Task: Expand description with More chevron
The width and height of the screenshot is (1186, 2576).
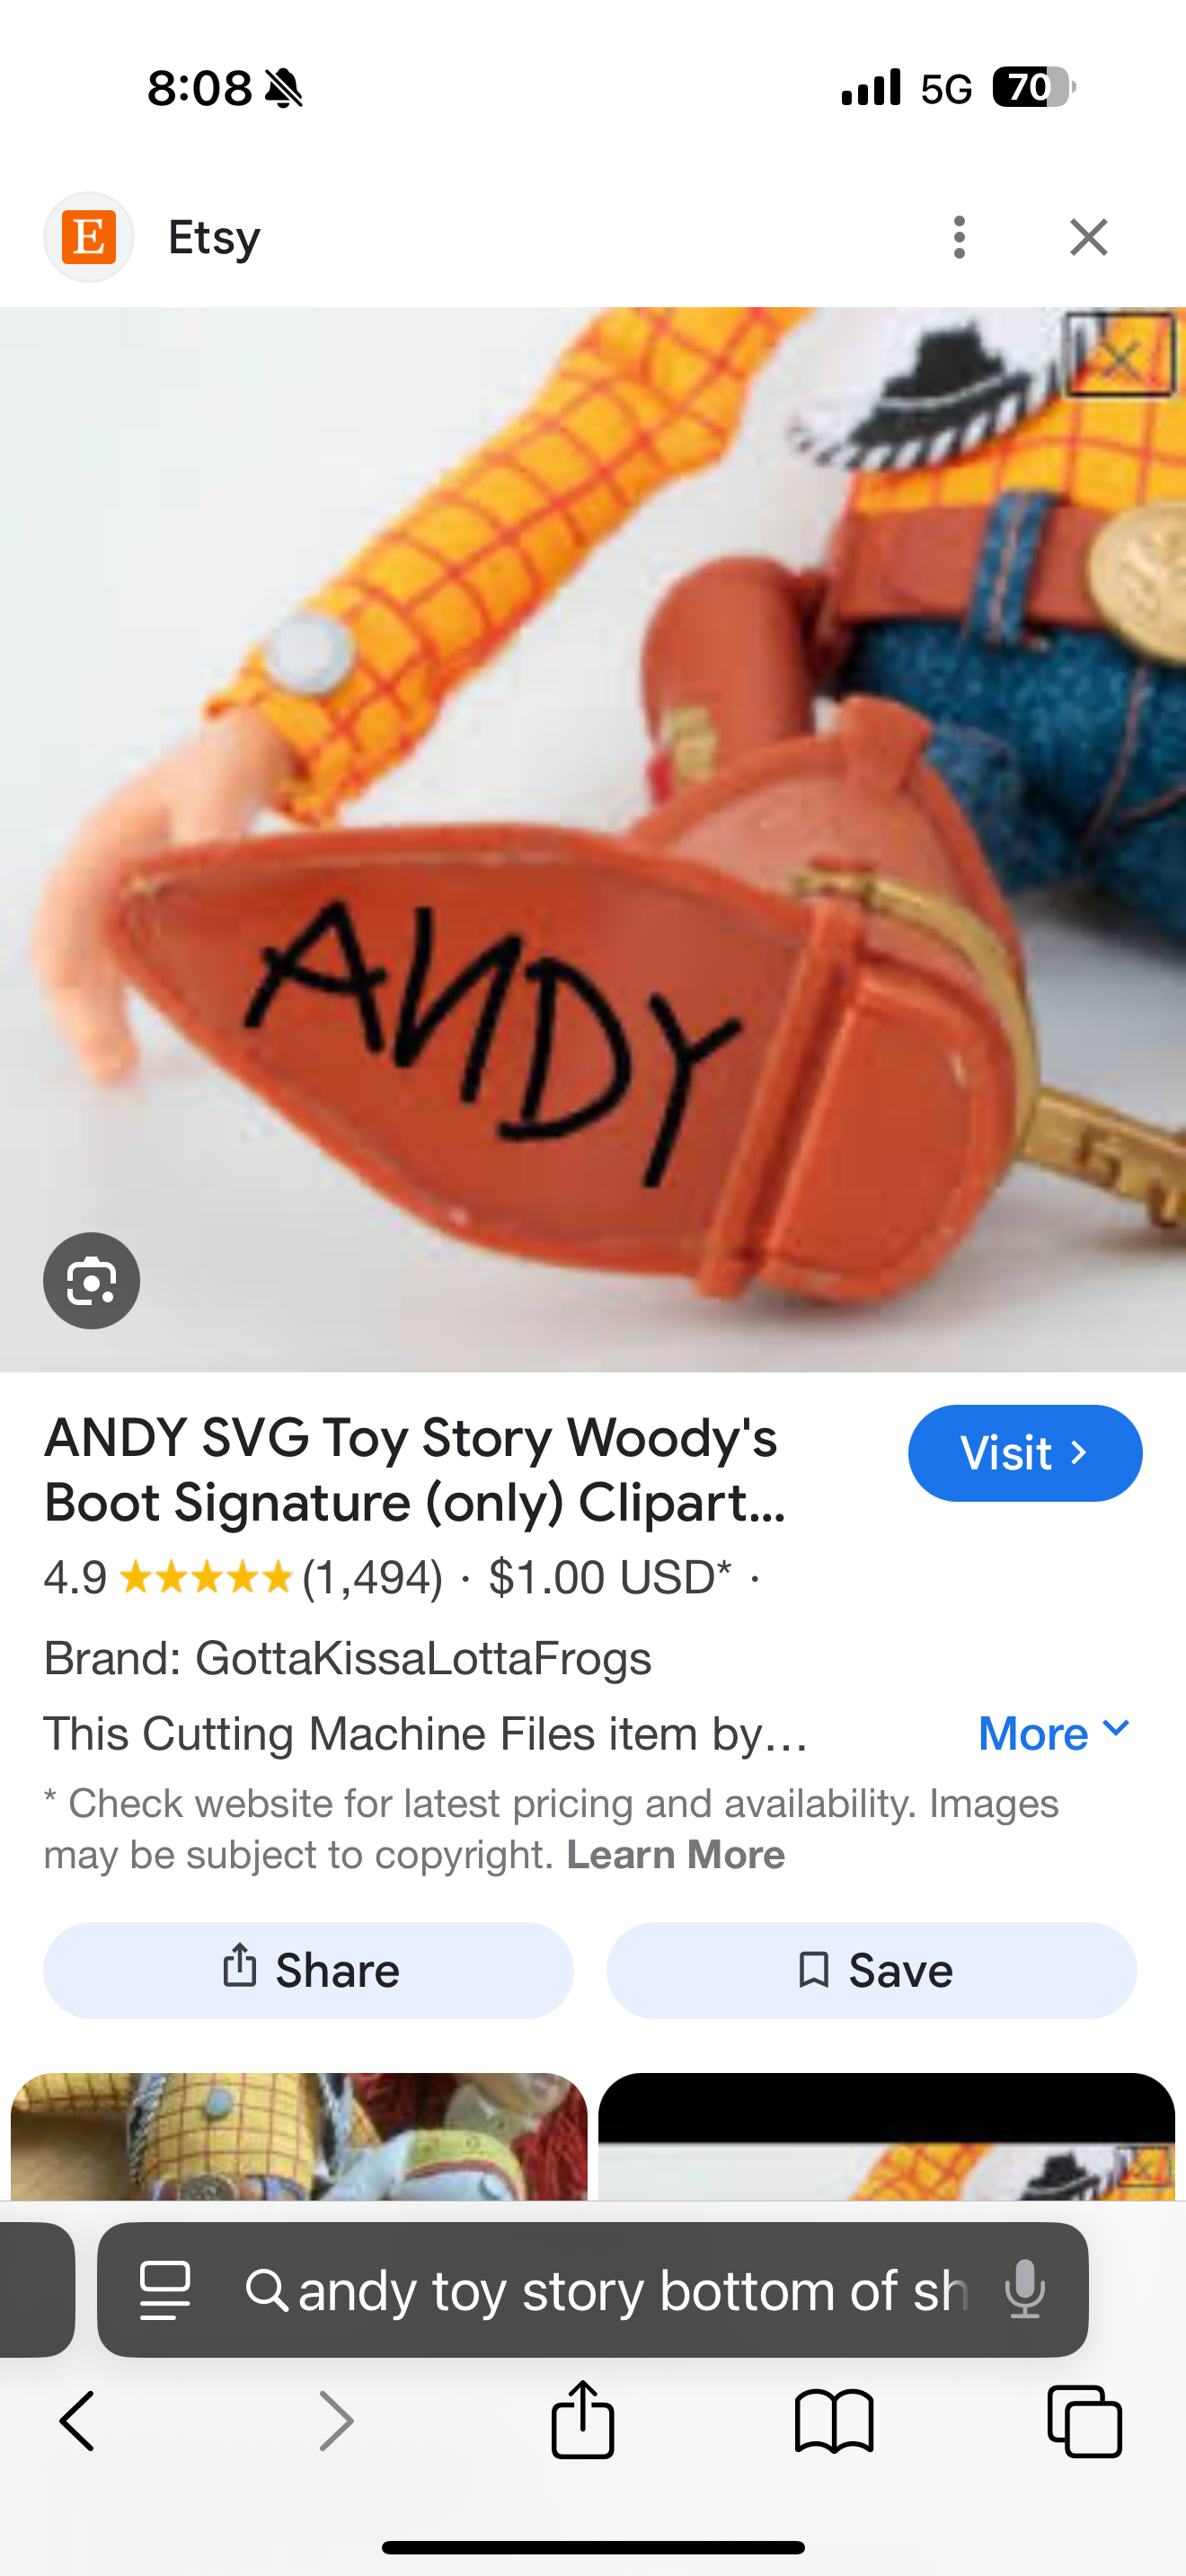Action: coord(1055,1733)
